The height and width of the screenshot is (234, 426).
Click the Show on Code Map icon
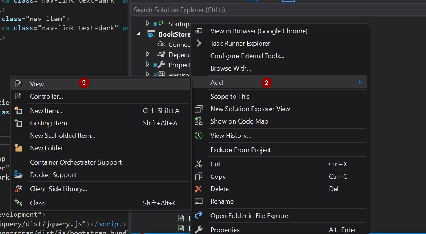click(199, 121)
